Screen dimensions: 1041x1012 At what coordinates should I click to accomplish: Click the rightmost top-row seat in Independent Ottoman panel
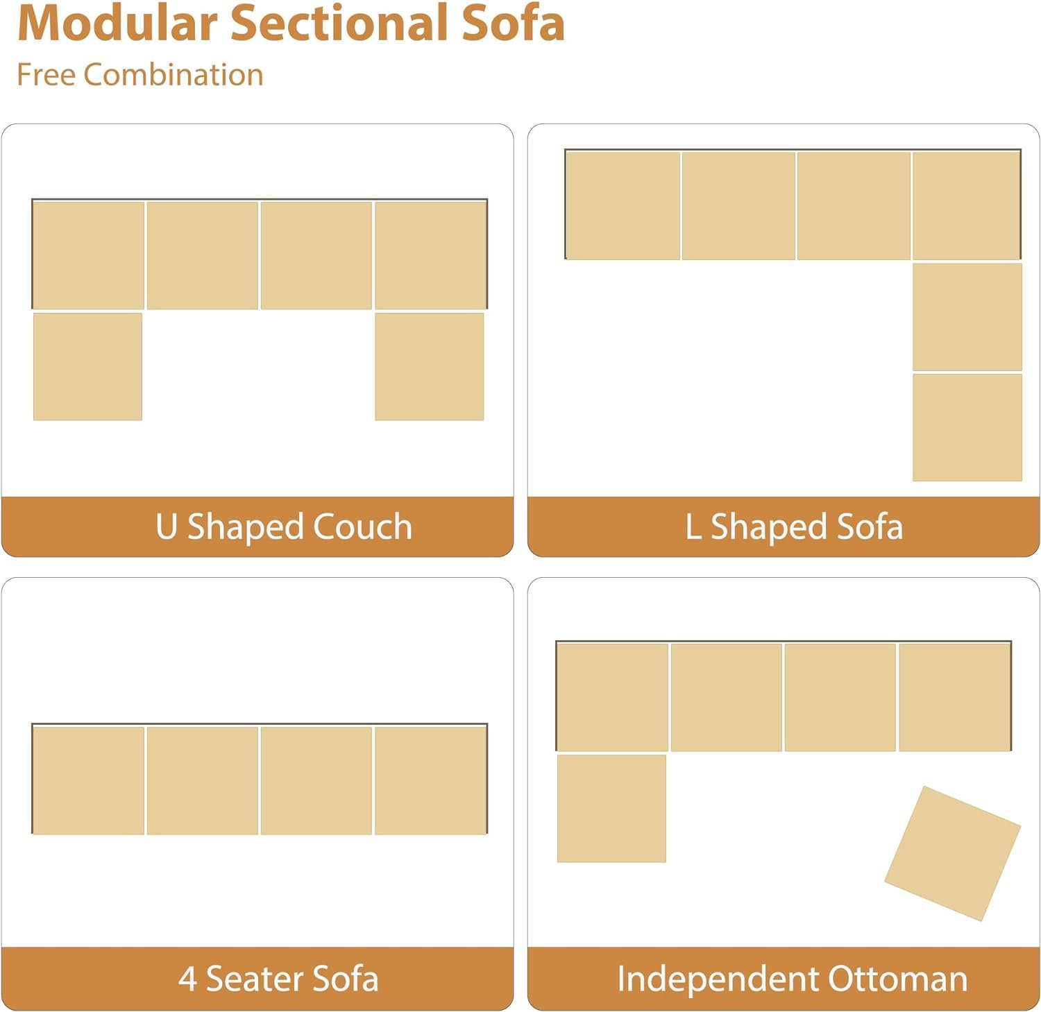pos(954,697)
